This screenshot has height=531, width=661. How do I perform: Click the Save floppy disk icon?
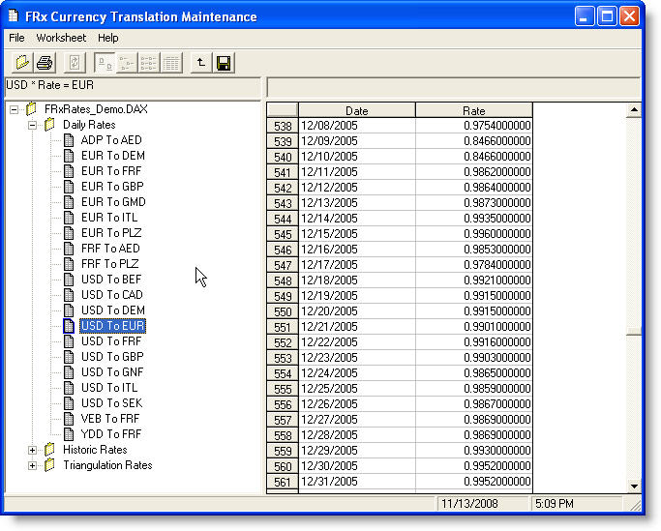click(x=224, y=63)
